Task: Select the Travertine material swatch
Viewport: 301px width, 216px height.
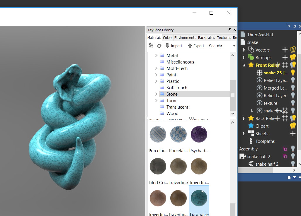Action: pyautogui.click(x=178, y=166)
